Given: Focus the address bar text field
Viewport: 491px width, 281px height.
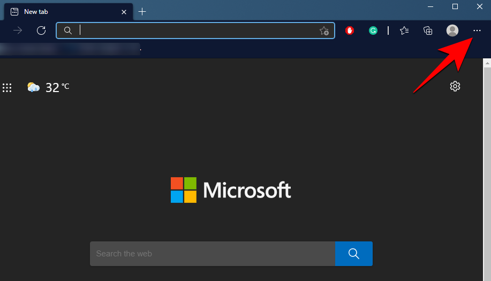Looking at the screenshot, I should (195, 31).
